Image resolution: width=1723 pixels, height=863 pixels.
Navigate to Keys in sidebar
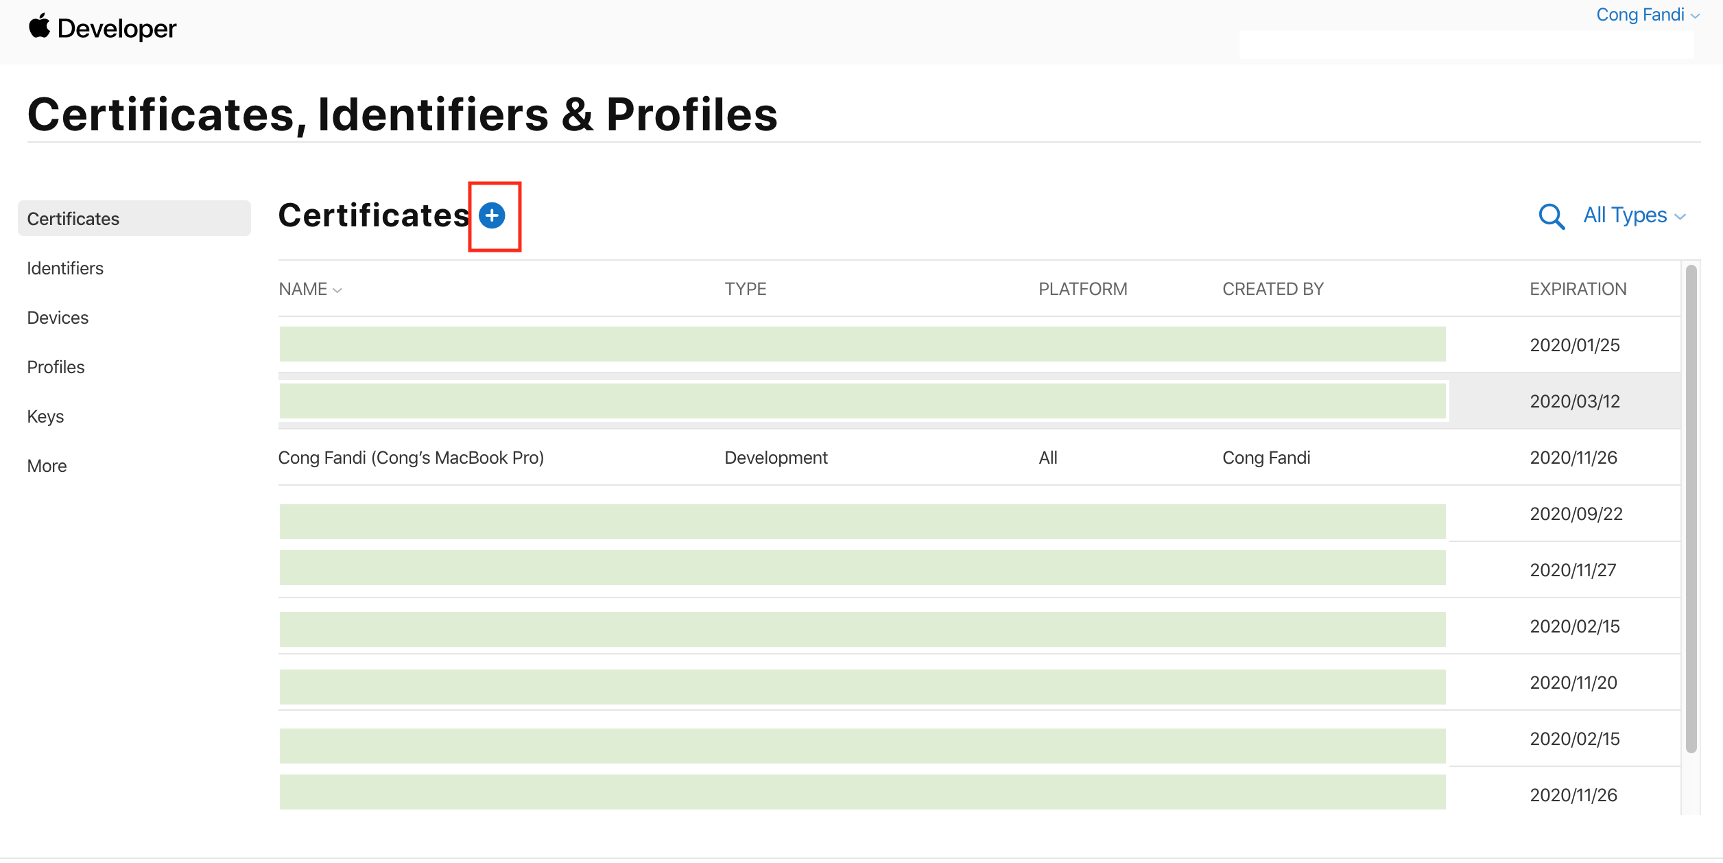[45, 416]
